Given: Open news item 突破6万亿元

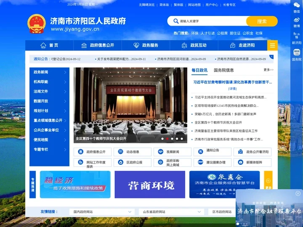Looking at the screenshot, I should point(225,114).
